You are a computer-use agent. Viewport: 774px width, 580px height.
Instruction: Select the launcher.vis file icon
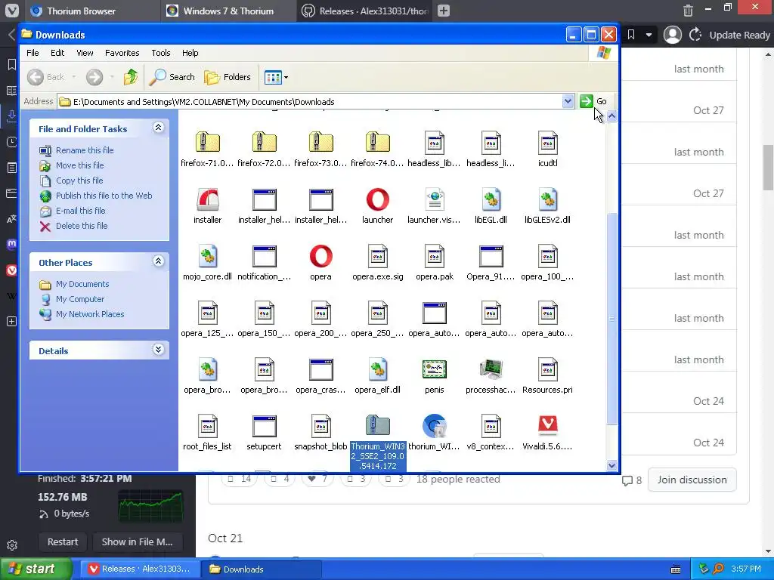click(435, 199)
